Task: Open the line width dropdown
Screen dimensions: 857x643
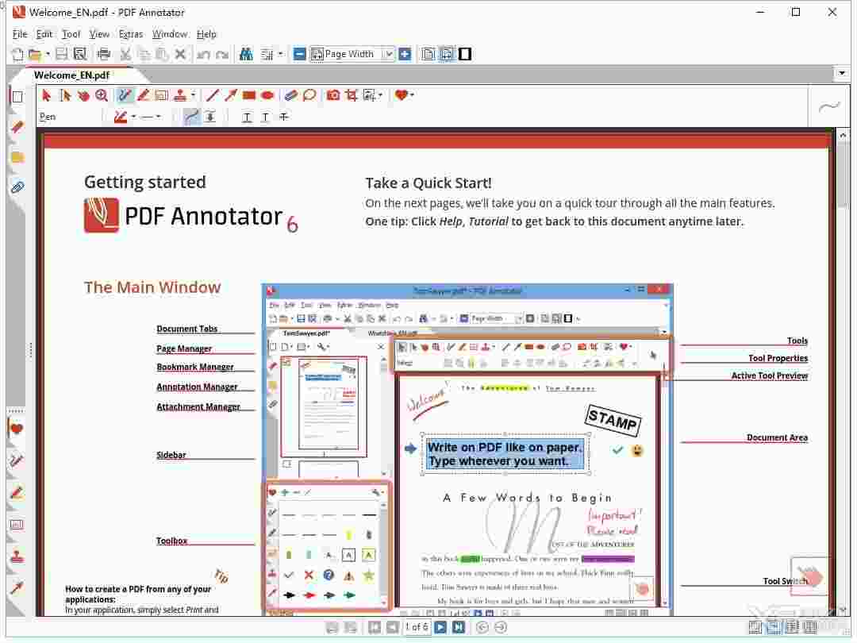Action: [x=158, y=117]
